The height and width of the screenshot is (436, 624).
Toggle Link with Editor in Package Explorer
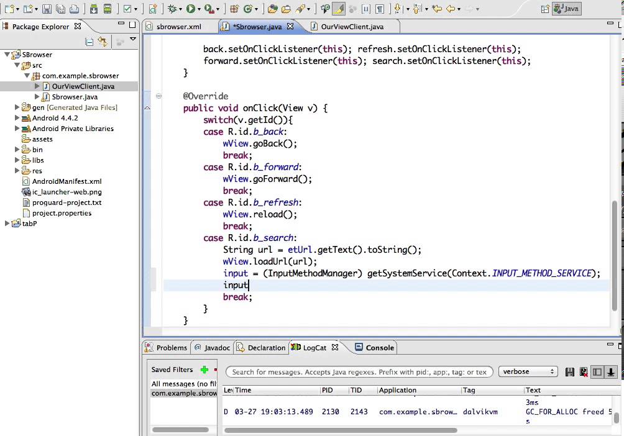point(103,42)
